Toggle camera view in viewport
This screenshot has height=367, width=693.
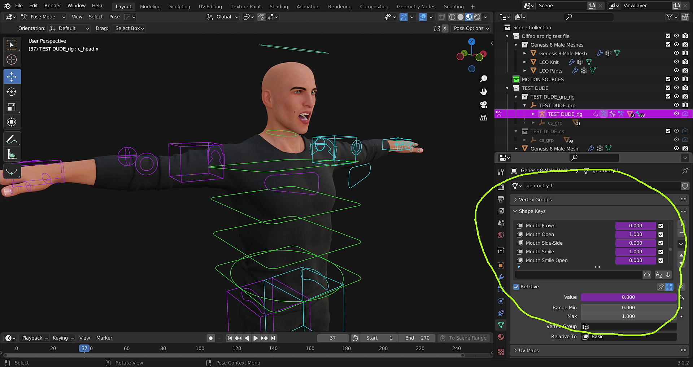pos(484,105)
